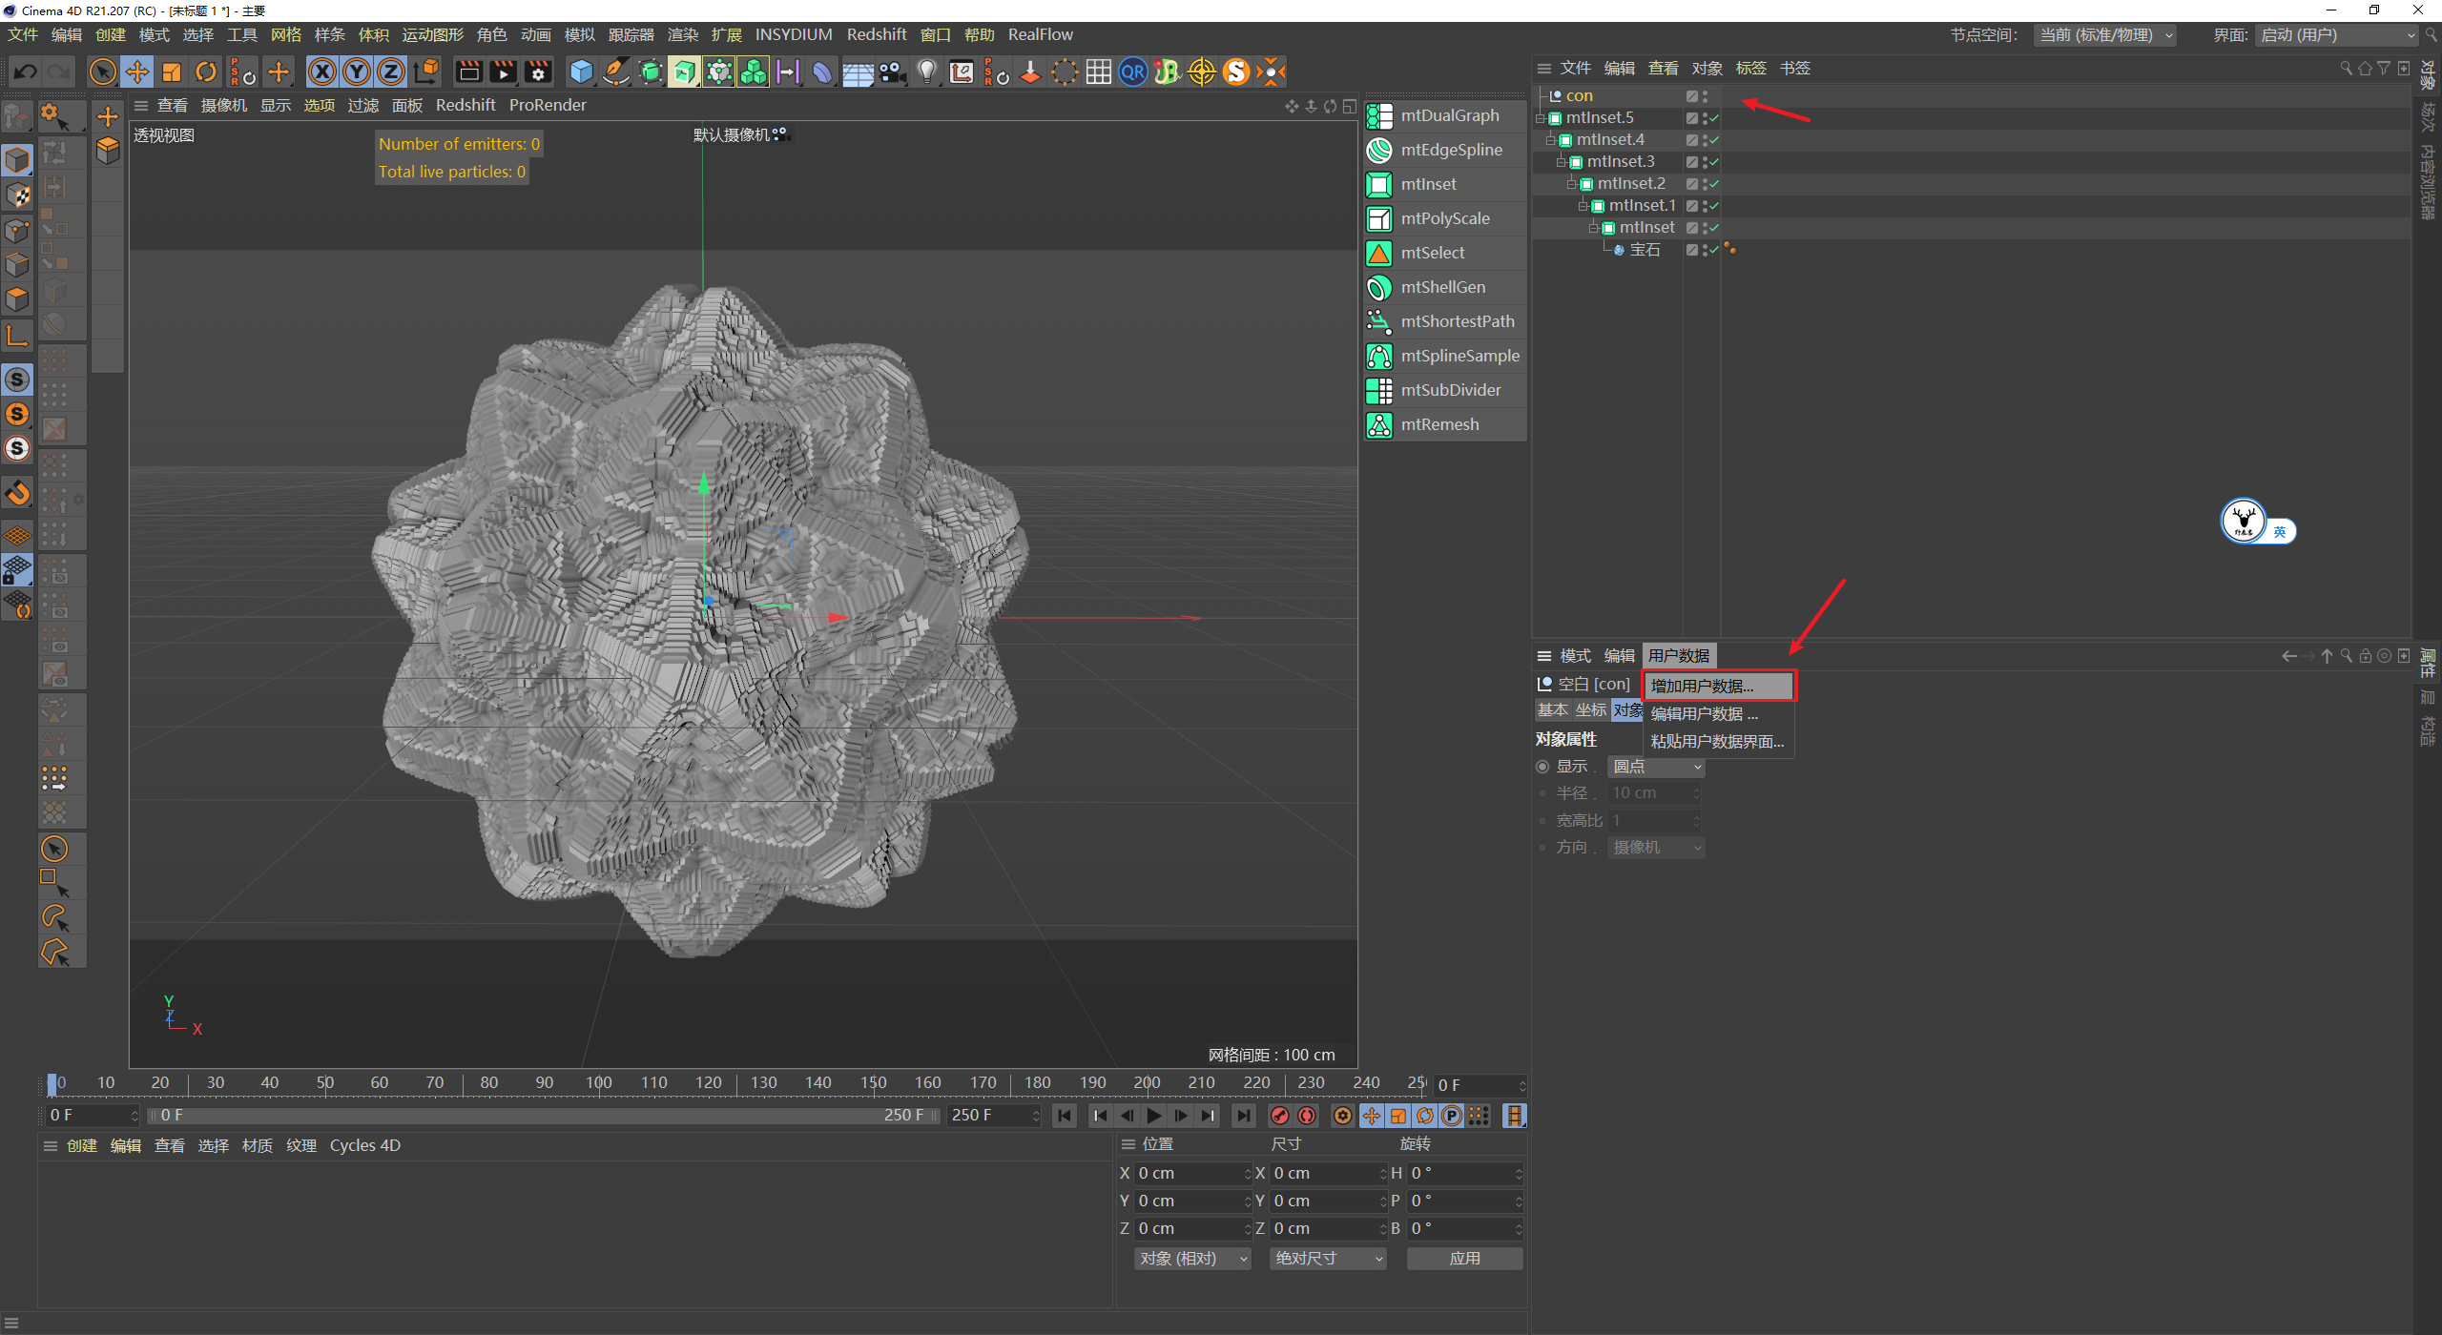Toggle enable checkmark on mtInset.3

(x=1714, y=162)
